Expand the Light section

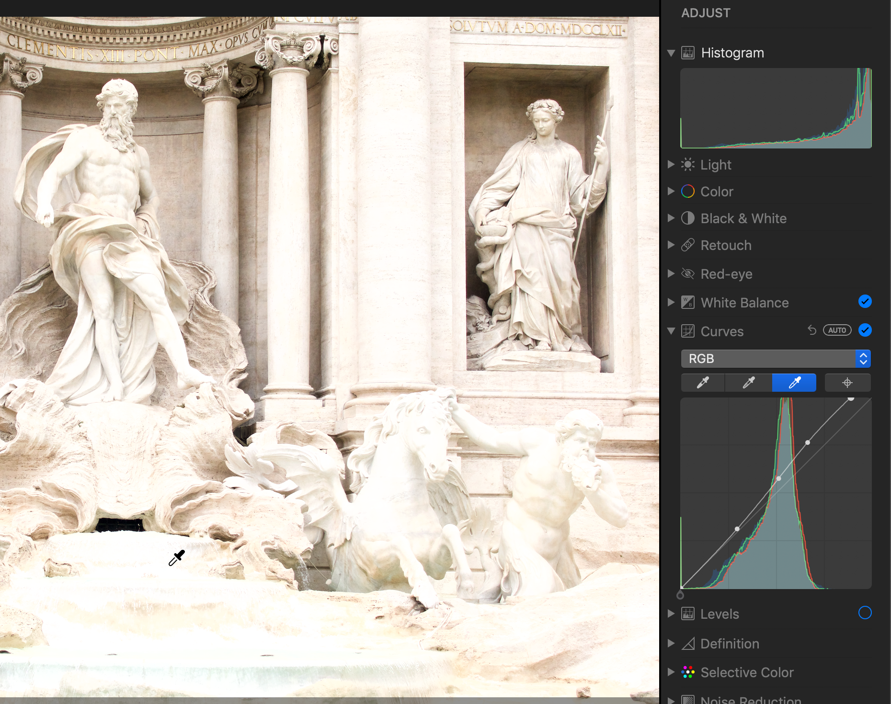(671, 164)
